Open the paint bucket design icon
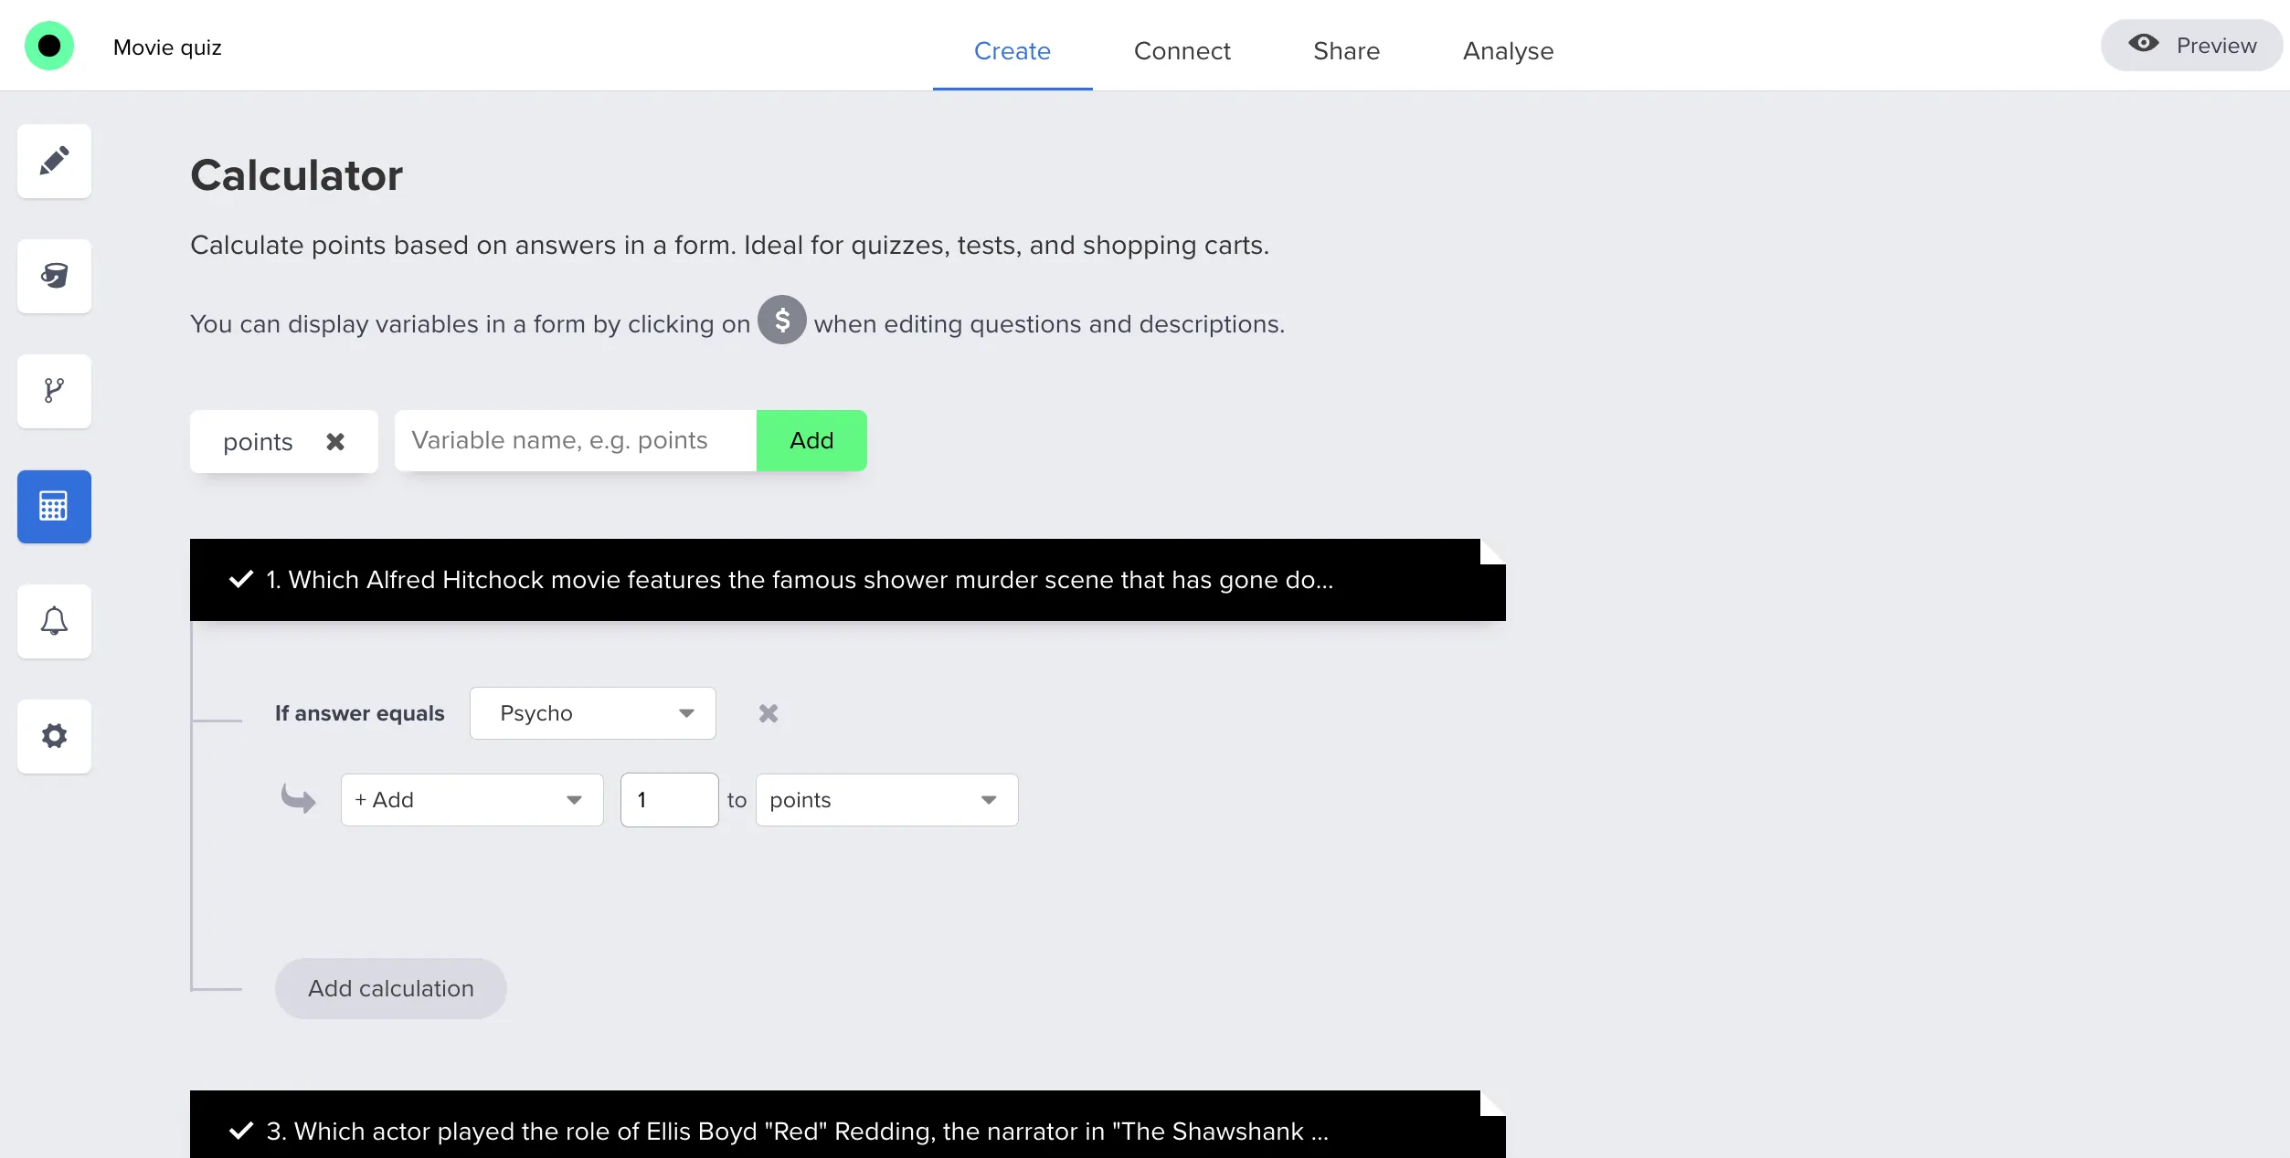The image size is (2290, 1158). (54, 276)
